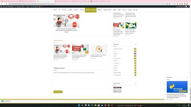Screen dimensions: 191x107
Task: Bookmark page with the star icon
Action: pyautogui.click(x=170, y=4)
